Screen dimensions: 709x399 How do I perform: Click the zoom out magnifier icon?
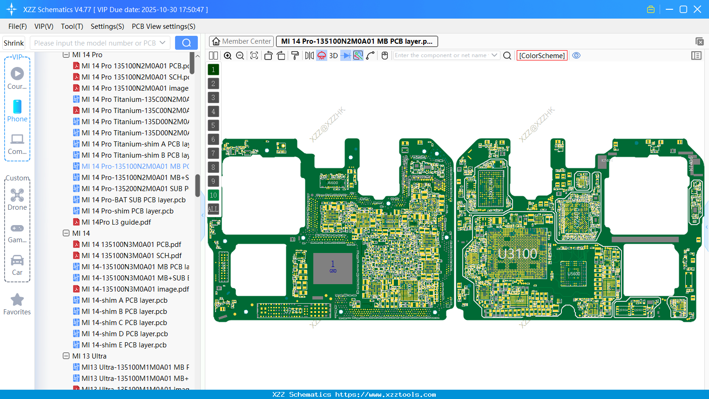point(240,55)
